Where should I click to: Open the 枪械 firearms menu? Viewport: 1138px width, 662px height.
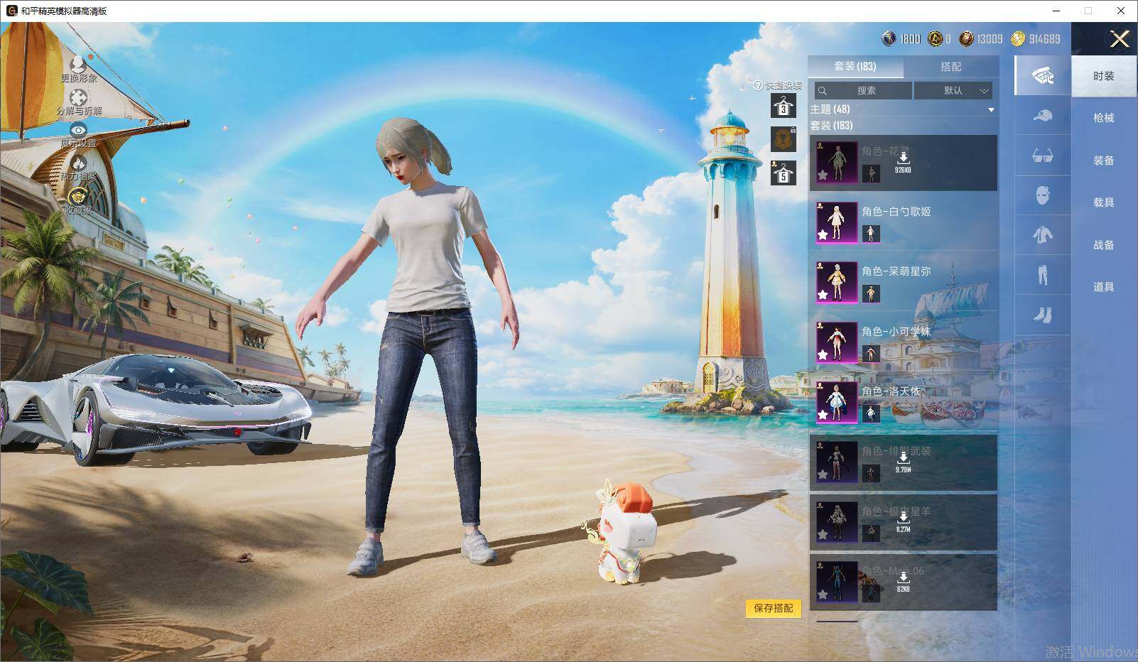point(1104,118)
